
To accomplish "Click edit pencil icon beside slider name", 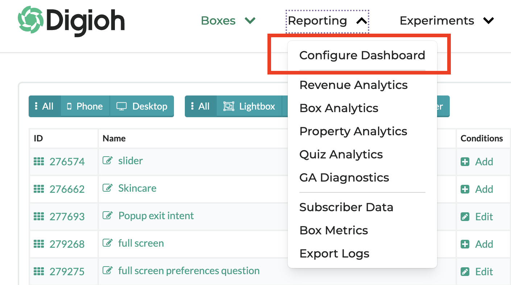I will 107,160.
